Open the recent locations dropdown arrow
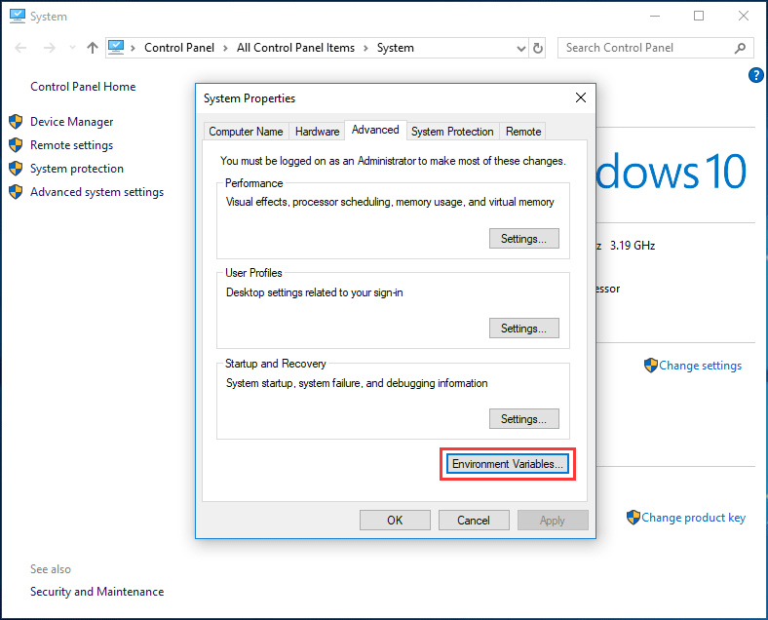 [72, 48]
